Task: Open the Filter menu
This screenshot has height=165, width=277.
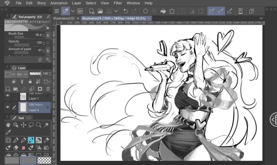Action: 118,3
